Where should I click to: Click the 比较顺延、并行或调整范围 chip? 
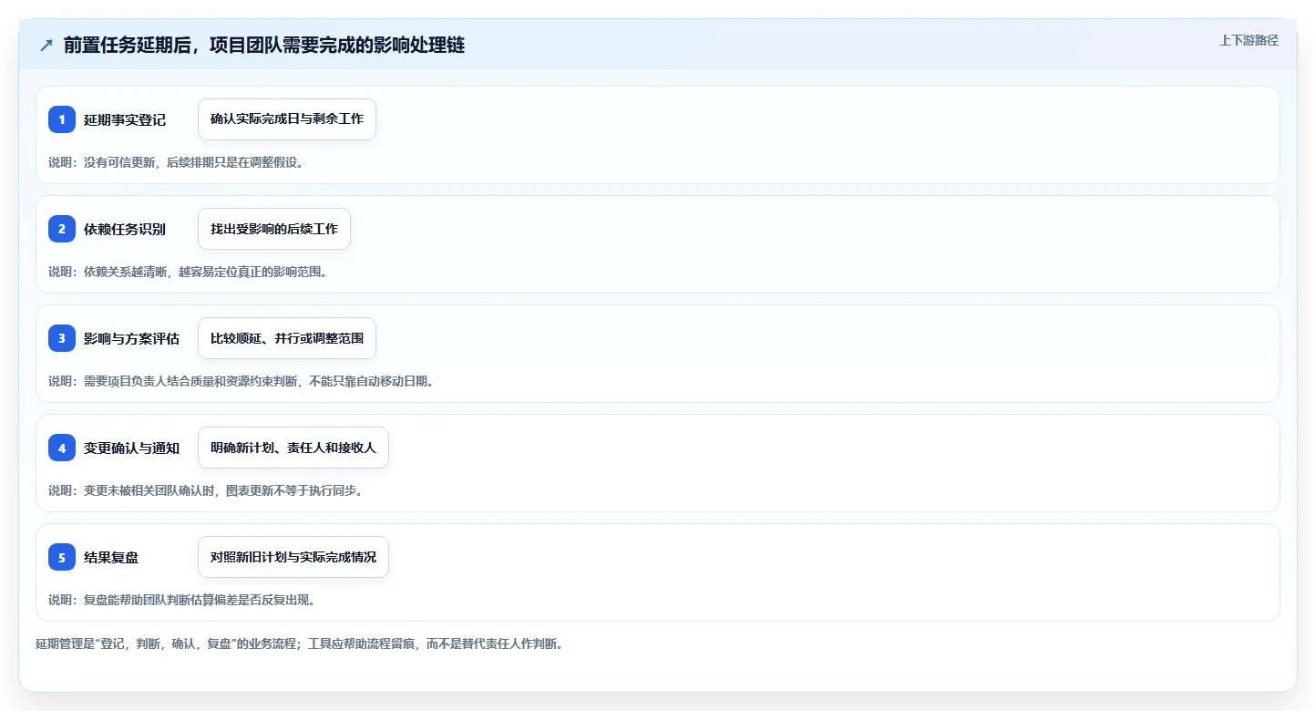click(x=287, y=338)
